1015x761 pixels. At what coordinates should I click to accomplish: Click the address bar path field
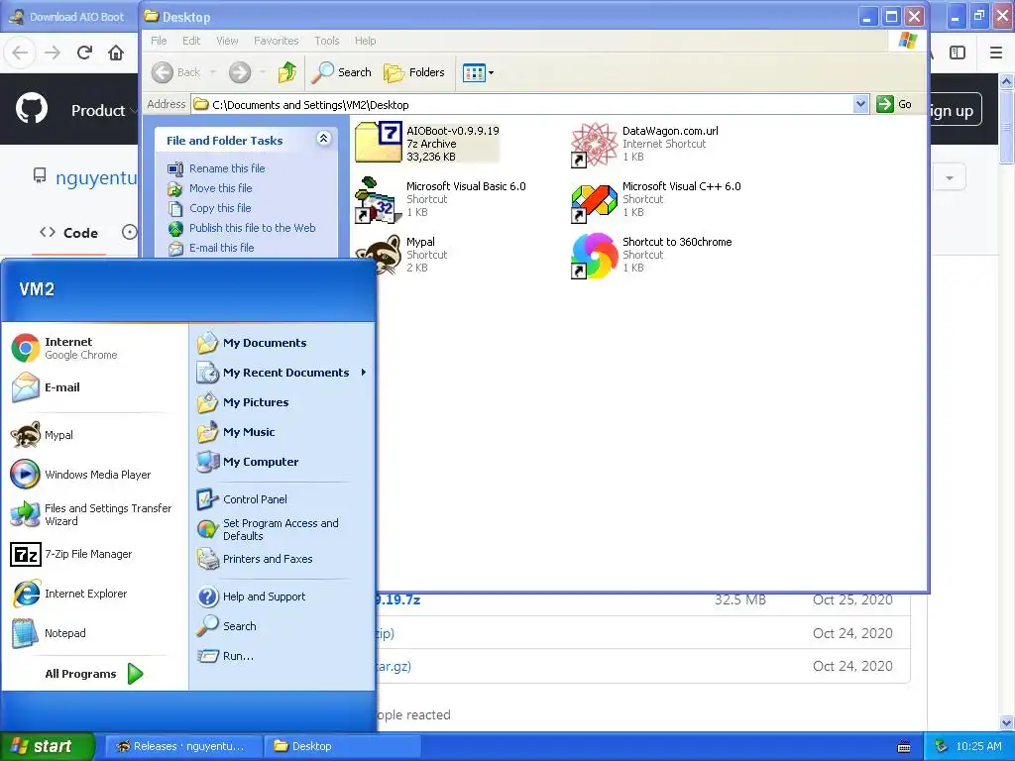[522, 104]
